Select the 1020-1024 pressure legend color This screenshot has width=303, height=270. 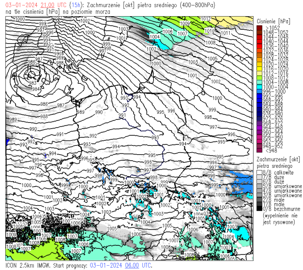(259, 64)
